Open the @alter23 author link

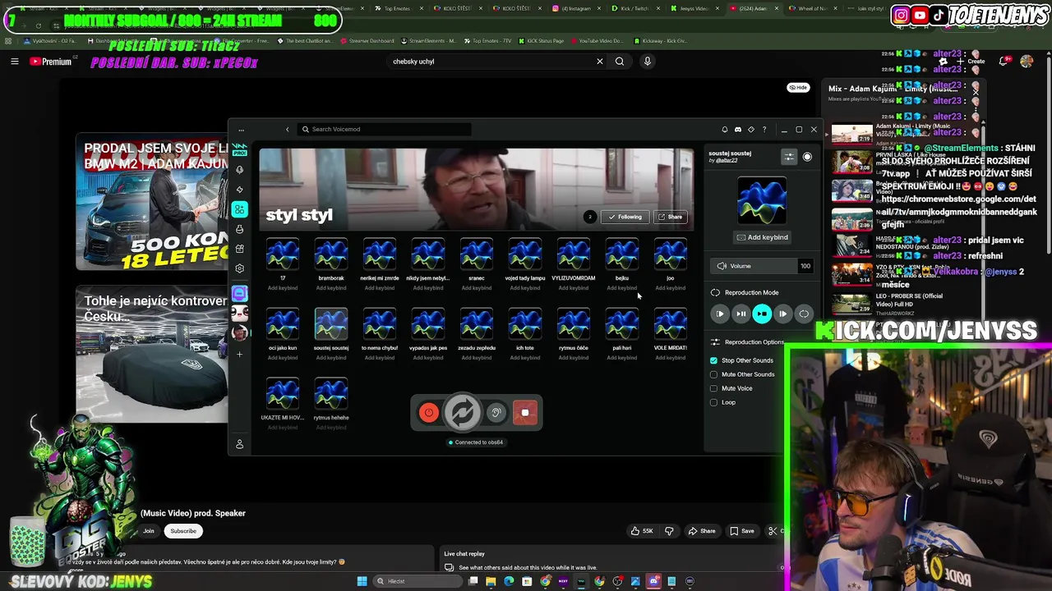click(726, 161)
